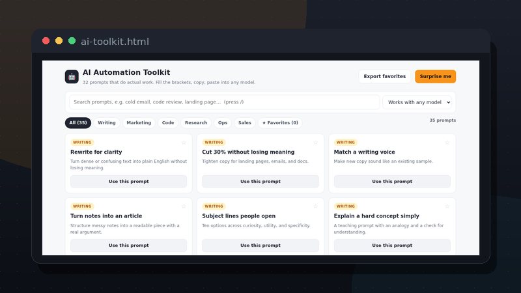The image size is (521, 293).
Task: Click the orange Surprise me button
Action: pos(435,76)
